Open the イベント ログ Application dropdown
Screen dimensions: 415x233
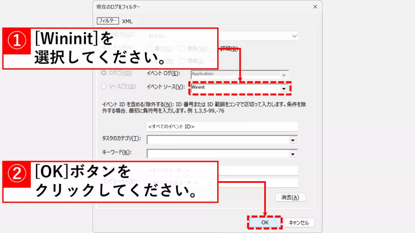tap(284, 75)
